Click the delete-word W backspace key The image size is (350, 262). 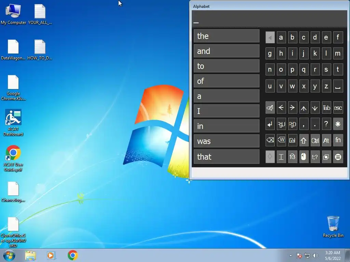tap(281, 140)
